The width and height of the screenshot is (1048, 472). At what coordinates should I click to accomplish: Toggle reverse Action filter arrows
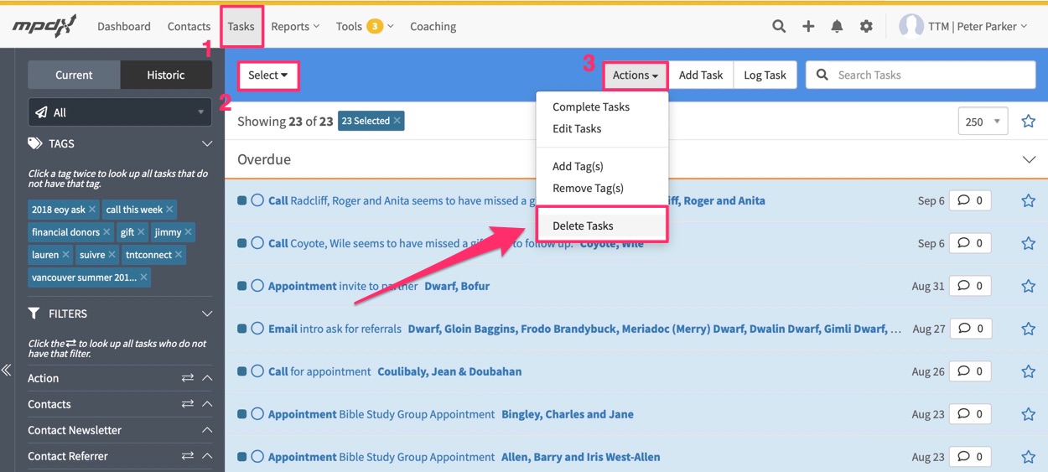pyautogui.click(x=188, y=378)
